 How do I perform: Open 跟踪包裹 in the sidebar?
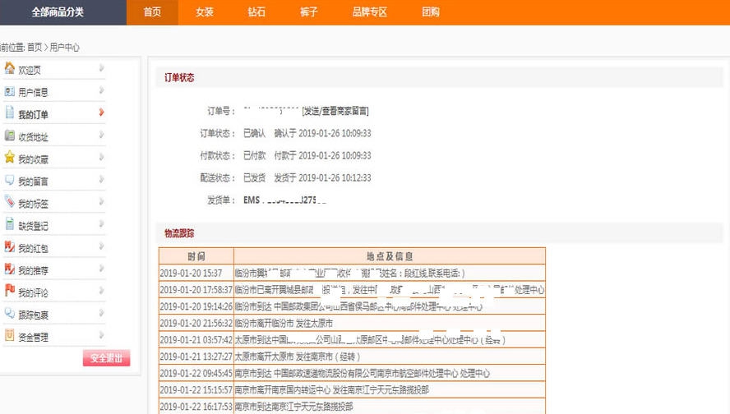click(33, 315)
